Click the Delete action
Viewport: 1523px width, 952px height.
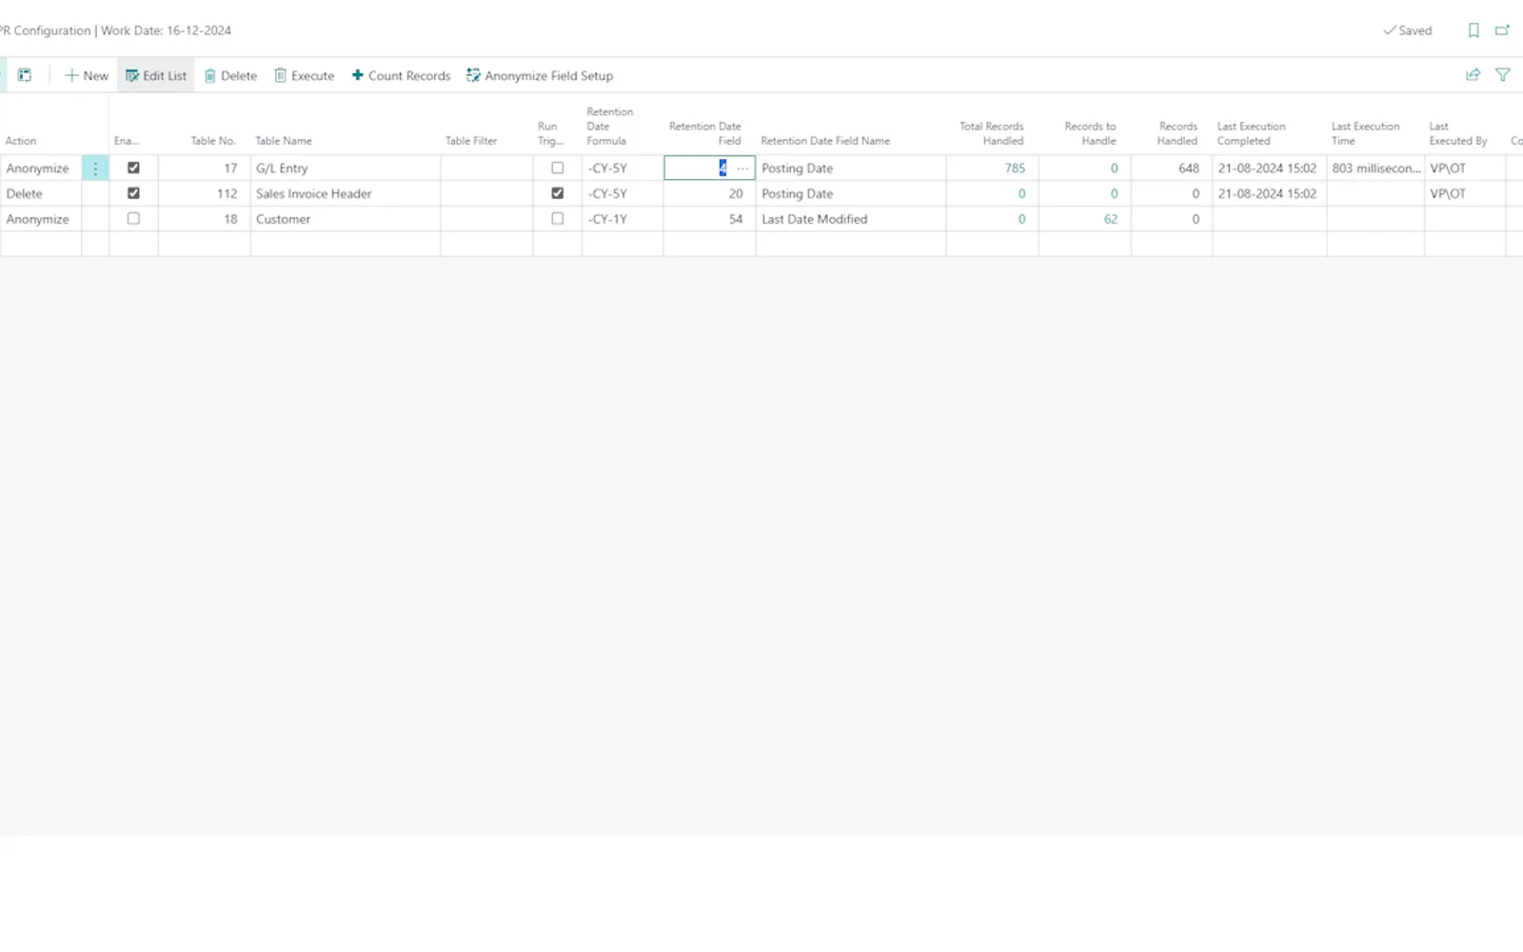tap(230, 75)
